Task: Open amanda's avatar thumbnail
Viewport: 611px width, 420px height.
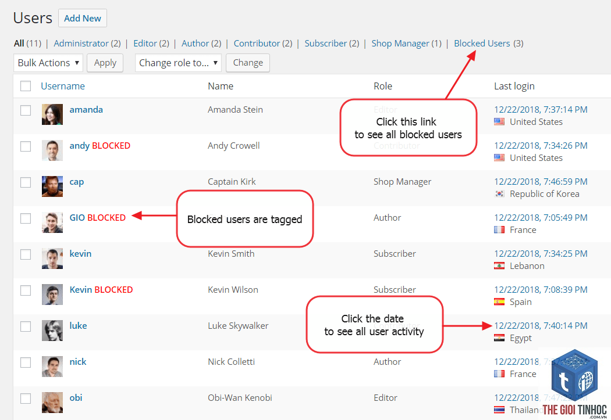Action: pyautogui.click(x=52, y=114)
